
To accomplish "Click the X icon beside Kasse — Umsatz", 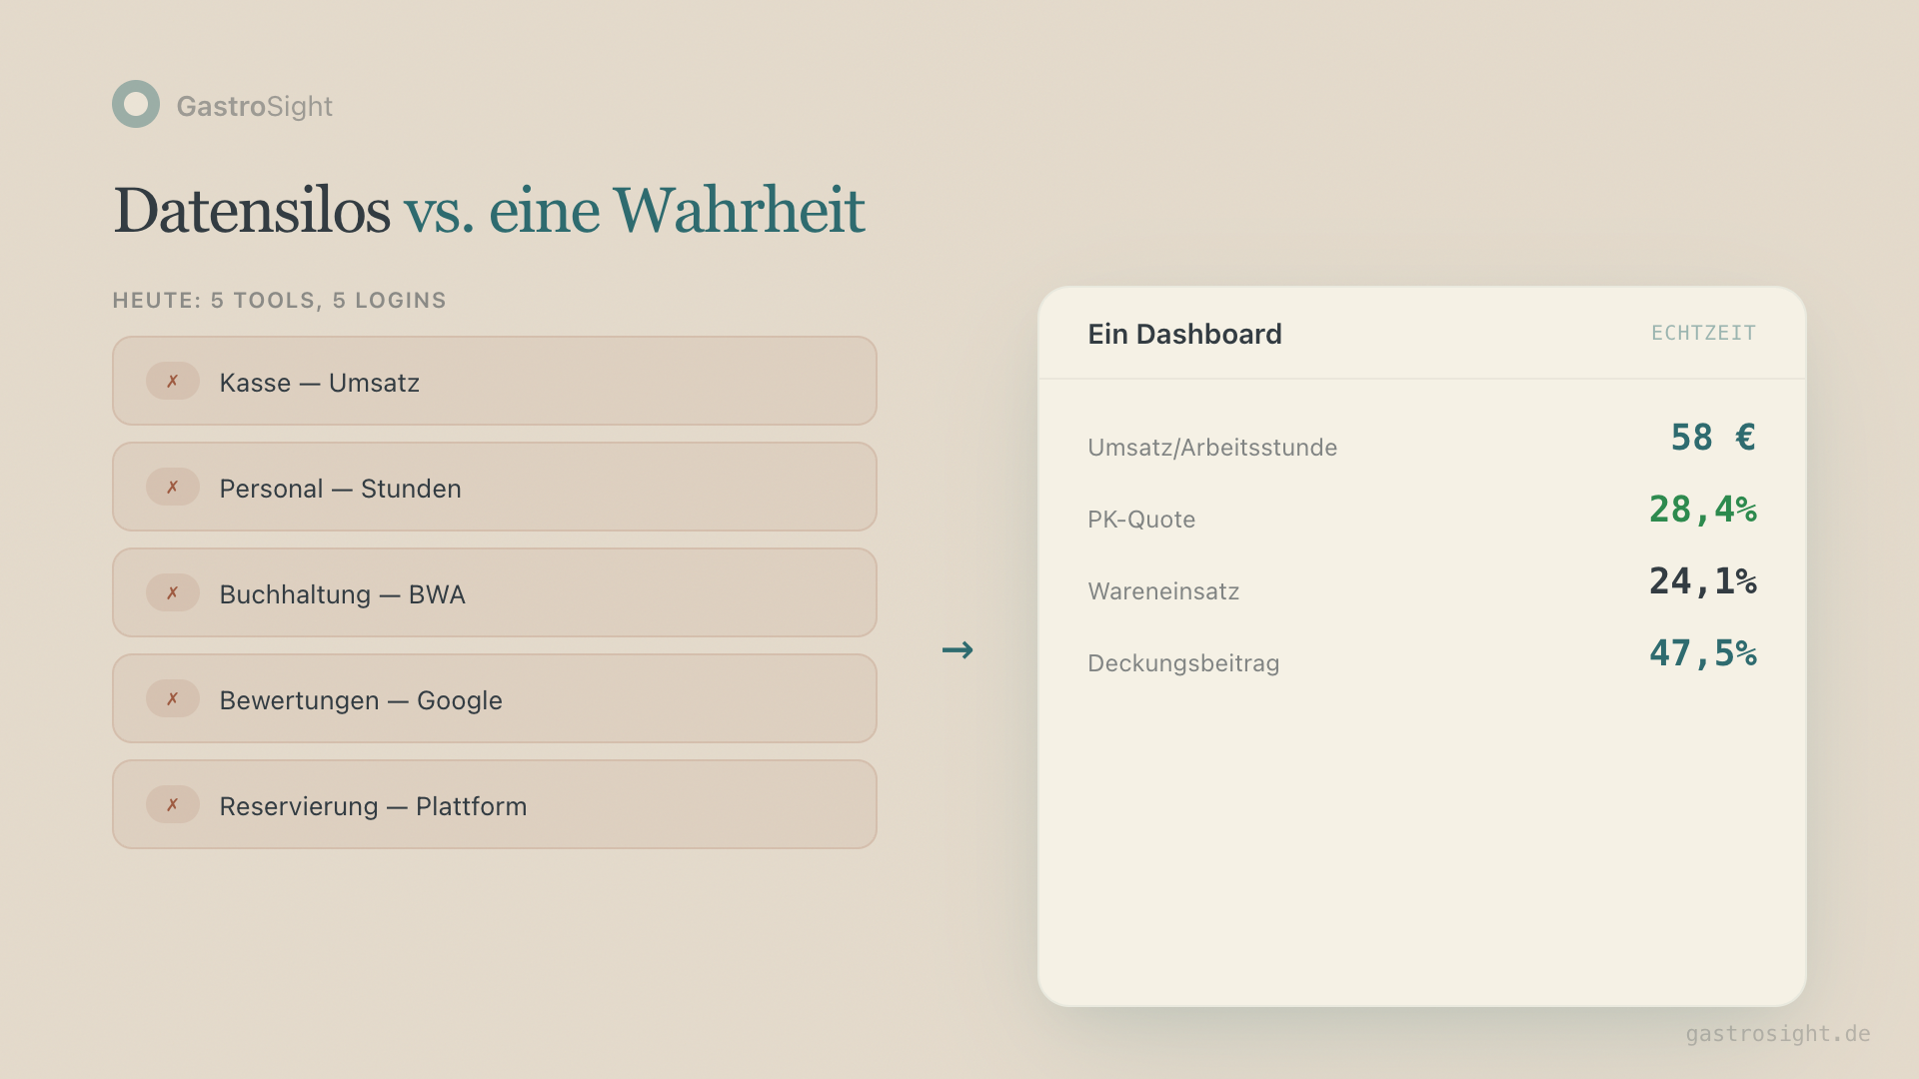I will (173, 381).
